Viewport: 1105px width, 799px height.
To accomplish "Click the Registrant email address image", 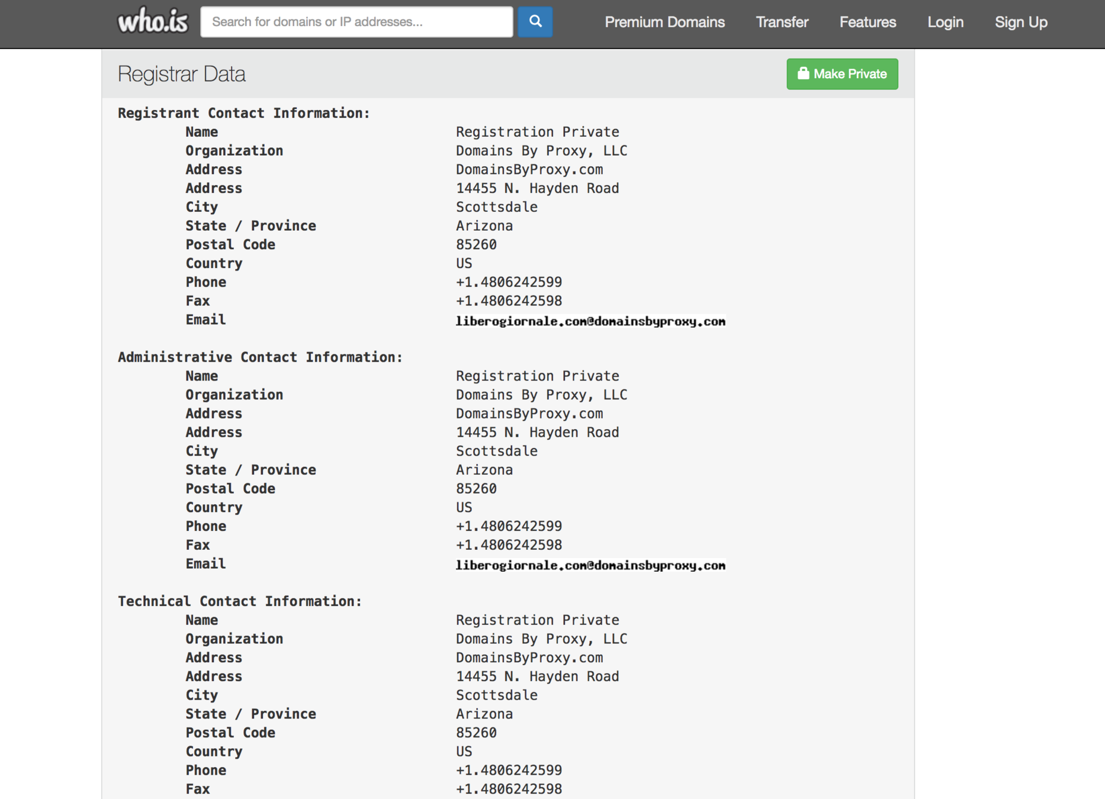I will click(590, 321).
